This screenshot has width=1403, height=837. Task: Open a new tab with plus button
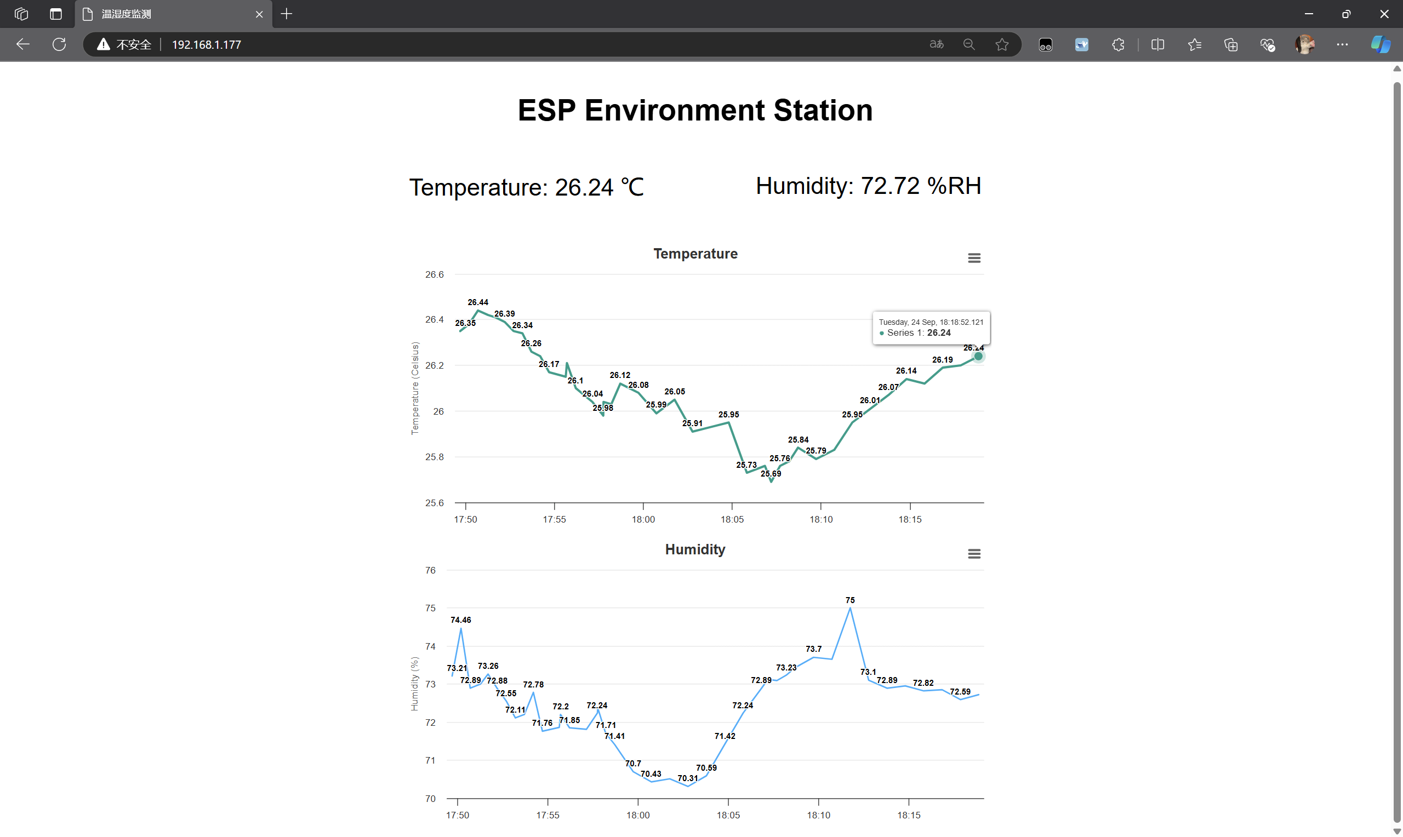[286, 14]
